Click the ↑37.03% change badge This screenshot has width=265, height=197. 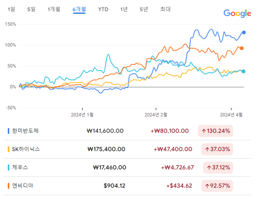[217, 149]
